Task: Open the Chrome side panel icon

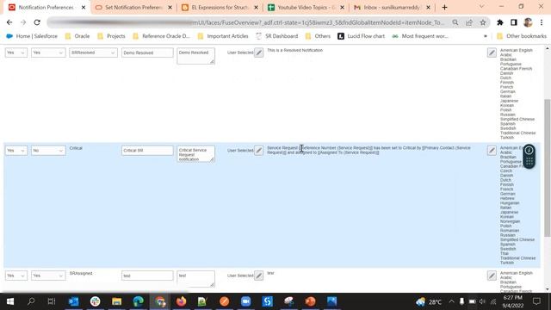Action: coord(514,22)
